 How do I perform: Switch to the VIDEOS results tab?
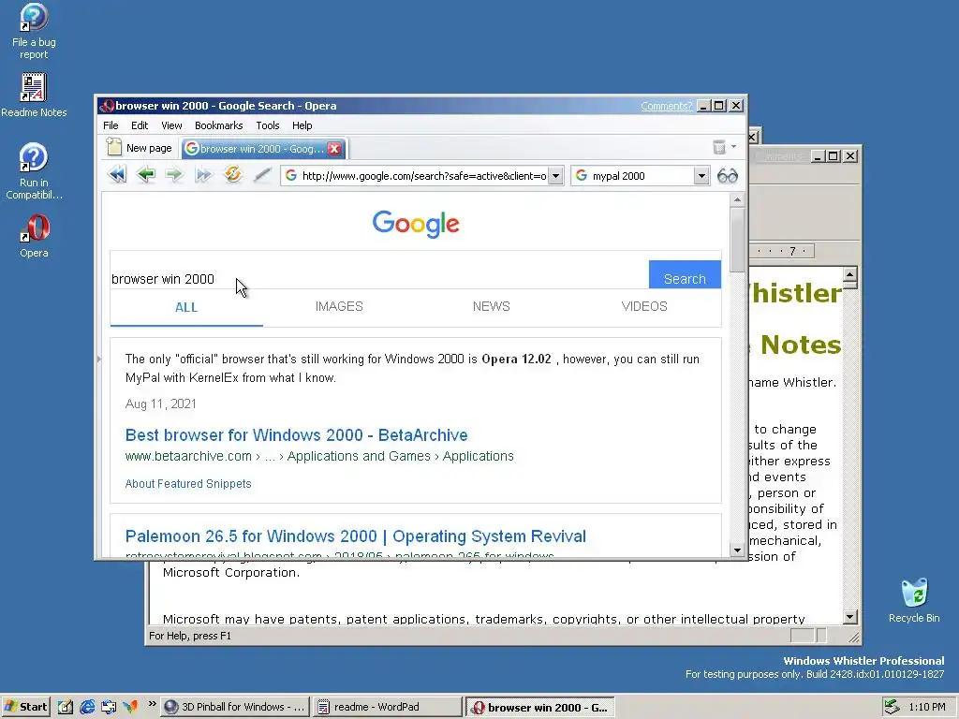pyautogui.click(x=644, y=306)
